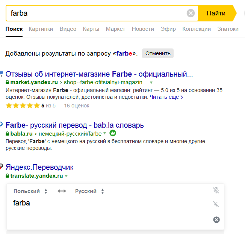Expand the translate.yandex.ru dropdown arrow
This screenshot has height=234, width=245.
point(66,176)
